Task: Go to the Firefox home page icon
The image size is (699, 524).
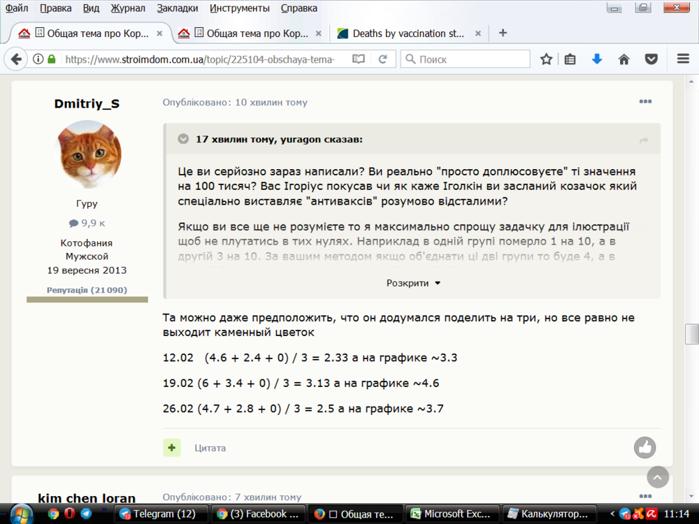Action: [624, 59]
